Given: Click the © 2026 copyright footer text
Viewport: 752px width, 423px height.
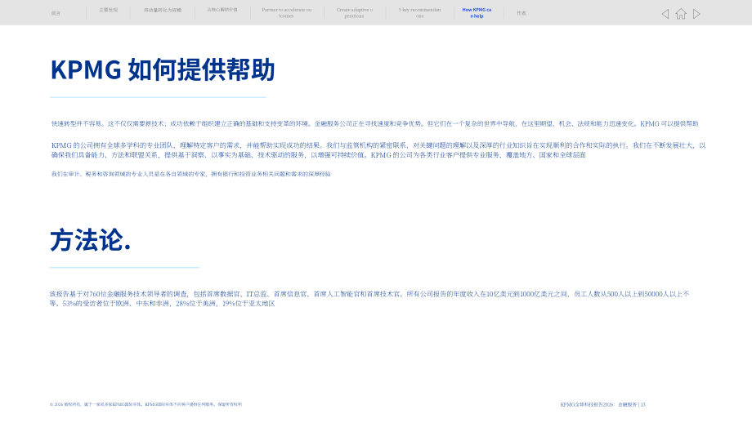Looking at the screenshot, I should pyautogui.click(x=145, y=404).
